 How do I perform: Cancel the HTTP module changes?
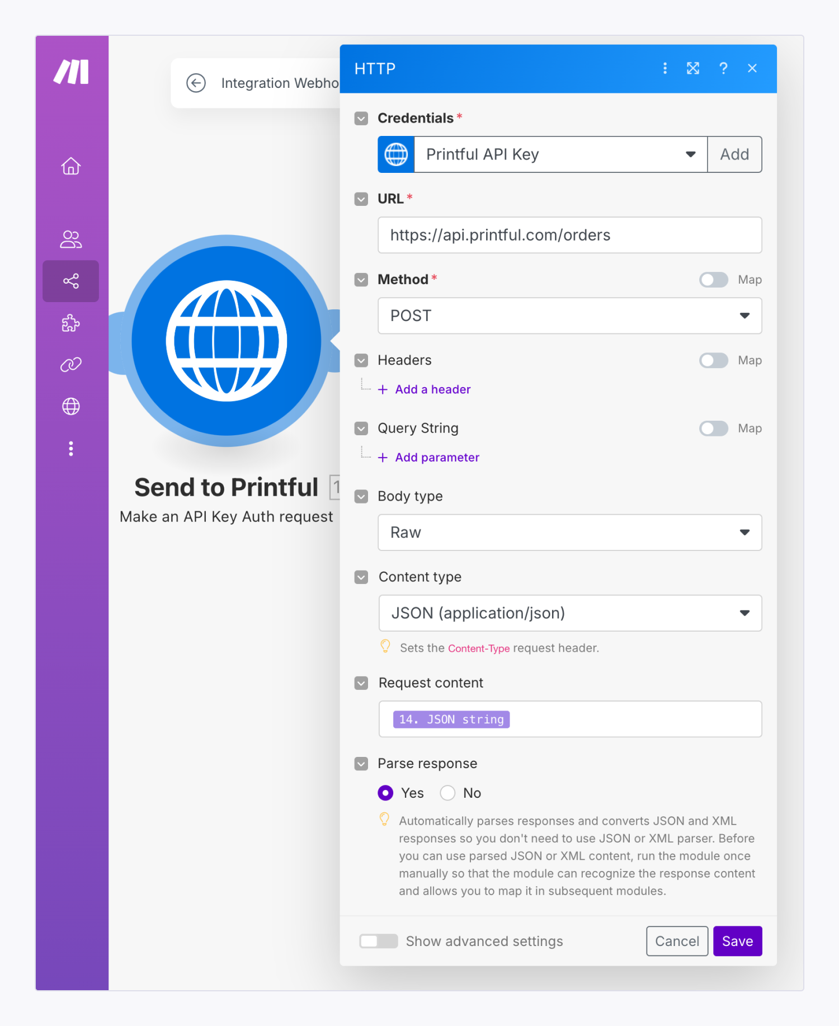pos(677,941)
